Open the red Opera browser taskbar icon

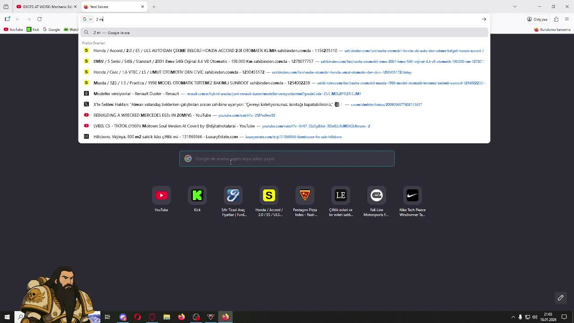coord(138,317)
